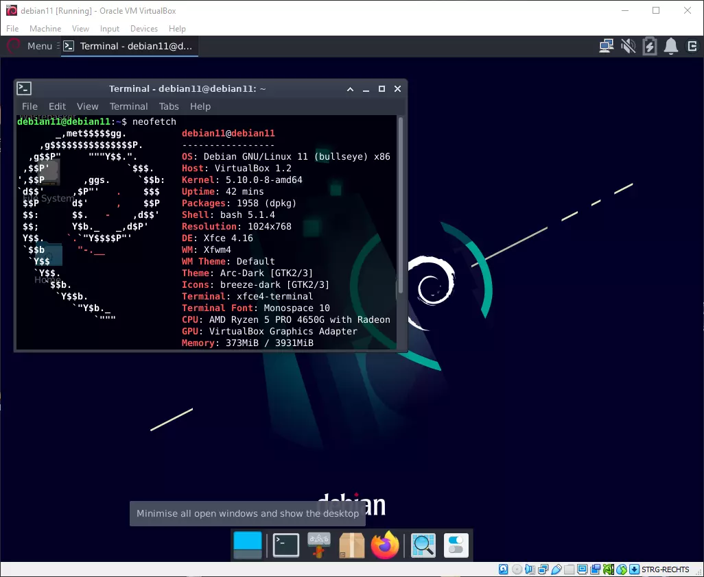Select the Terminal taskbar window button
The width and height of the screenshot is (704, 577).
point(129,46)
